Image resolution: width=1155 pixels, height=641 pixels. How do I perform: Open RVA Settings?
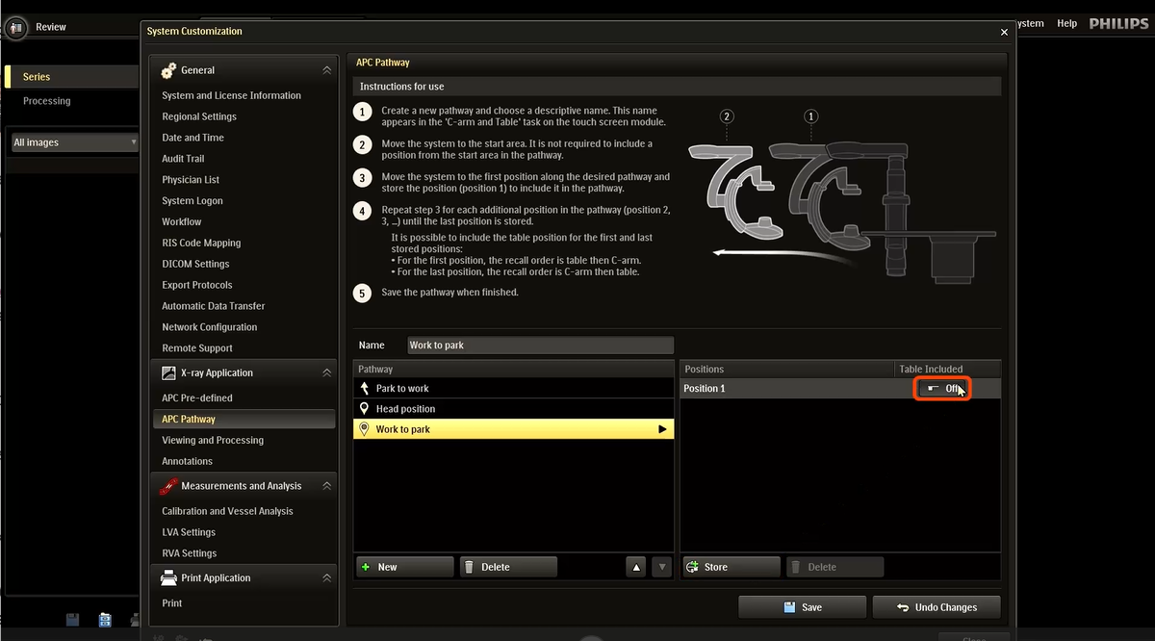click(x=189, y=553)
